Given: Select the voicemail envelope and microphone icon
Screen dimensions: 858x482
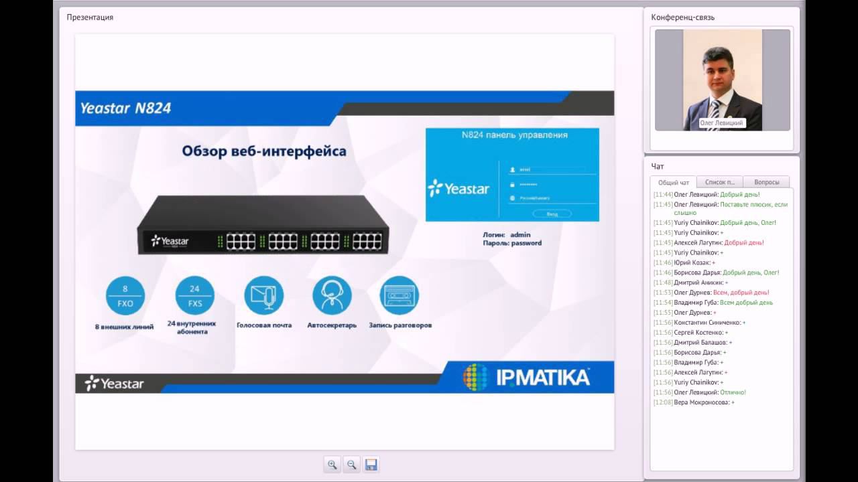Looking at the screenshot, I should (x=264, y=296).
